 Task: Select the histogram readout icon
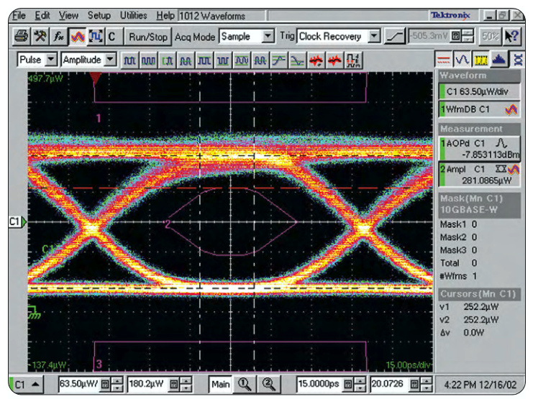[x=501, y=59]
